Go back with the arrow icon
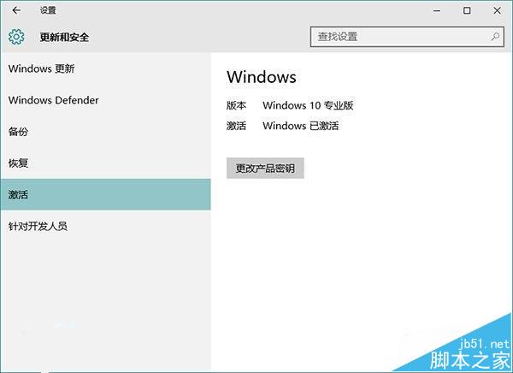The image size is (513, 373). click(x=16, y=10)
